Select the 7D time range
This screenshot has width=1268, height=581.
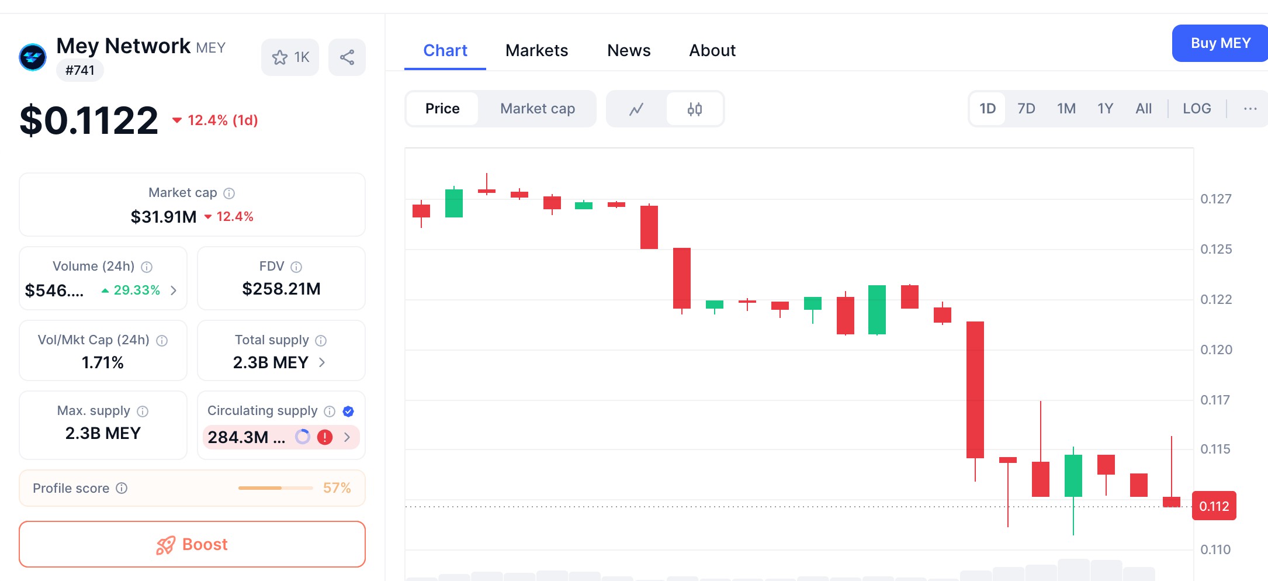(x=1026, y=109)
